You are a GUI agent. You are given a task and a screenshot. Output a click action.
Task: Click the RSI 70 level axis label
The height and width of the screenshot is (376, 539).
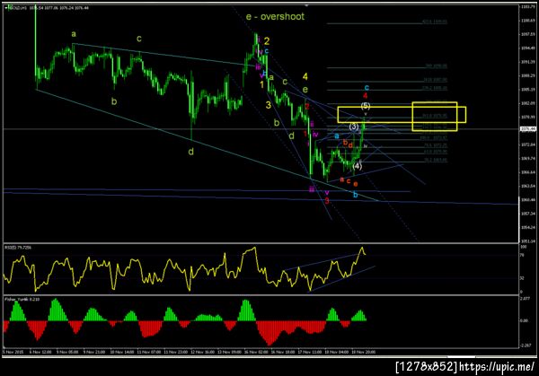click(522, 255)
